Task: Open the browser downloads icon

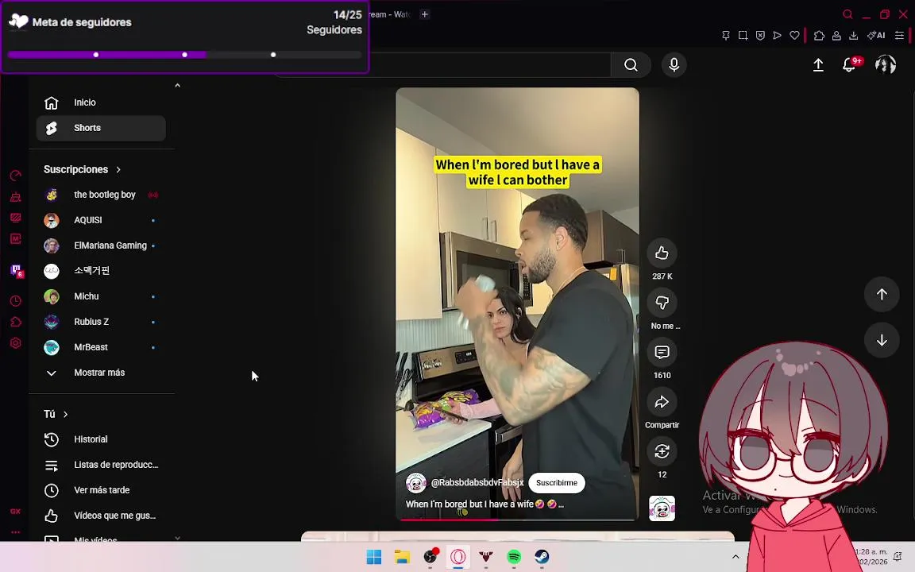Action: click(854, 36)
